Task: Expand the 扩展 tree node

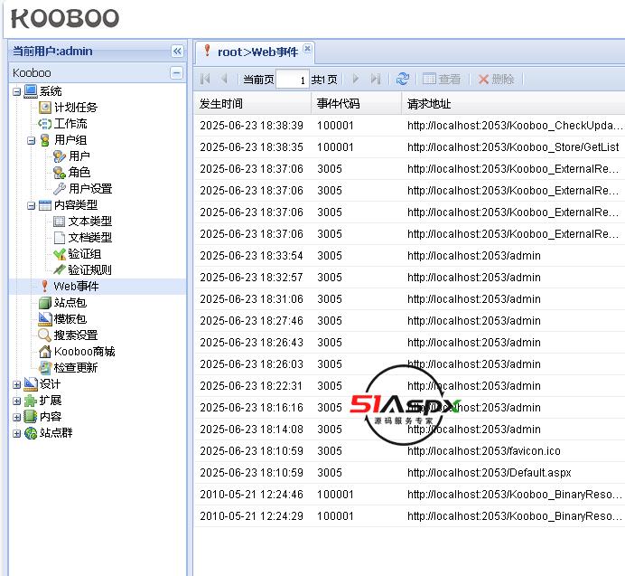Action: point(17,401)
